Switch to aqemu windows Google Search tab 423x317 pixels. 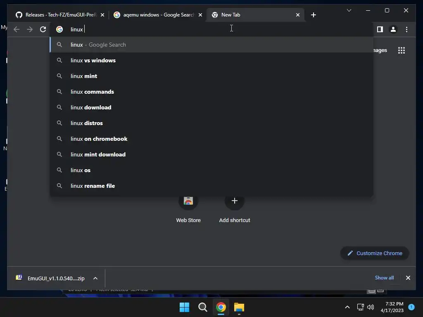click(x=158, y=15)
